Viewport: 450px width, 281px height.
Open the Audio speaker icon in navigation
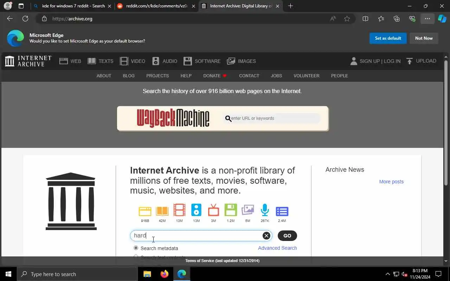pos(156,61)
